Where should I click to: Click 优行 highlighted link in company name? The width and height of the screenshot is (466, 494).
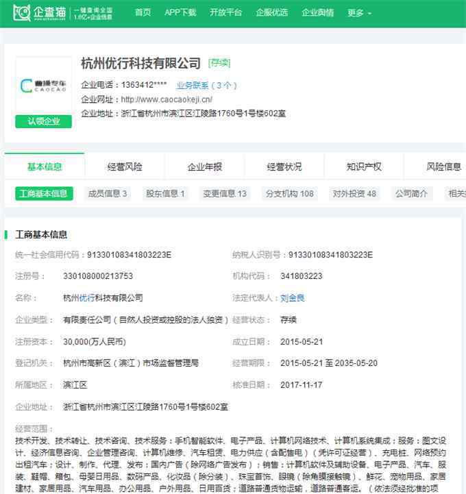pyautogui.click(x=87, y=298)
